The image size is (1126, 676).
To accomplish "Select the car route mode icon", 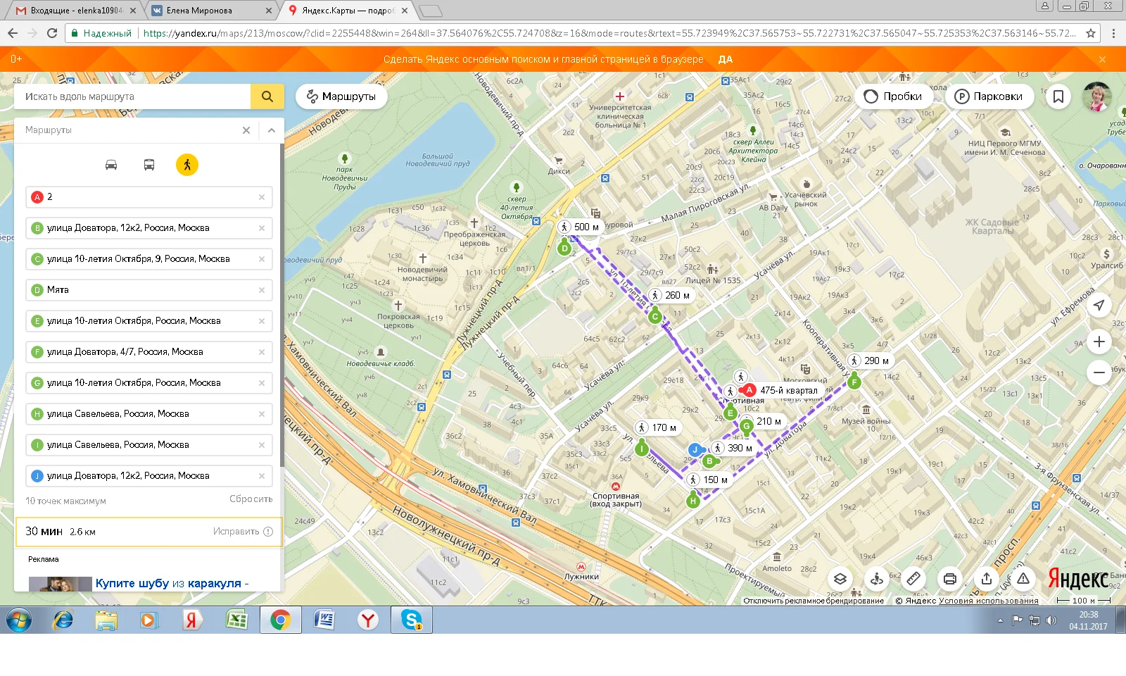I will (111, 165).
